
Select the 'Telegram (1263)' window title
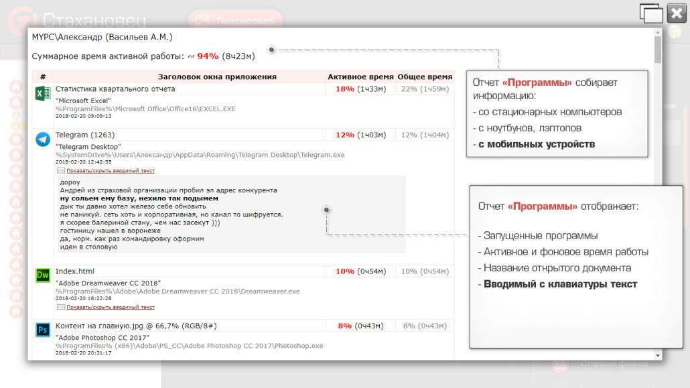pos(85,135)
